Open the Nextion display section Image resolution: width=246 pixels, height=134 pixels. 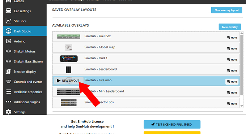pos(25,72)
